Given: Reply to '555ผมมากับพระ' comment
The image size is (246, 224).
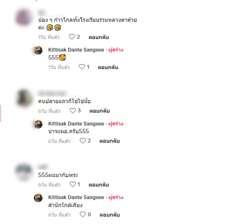Looking at the screenshot, I should (99, 185).
